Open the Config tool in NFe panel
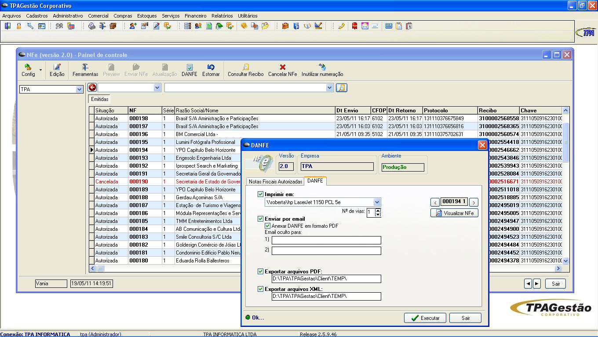 28,70
